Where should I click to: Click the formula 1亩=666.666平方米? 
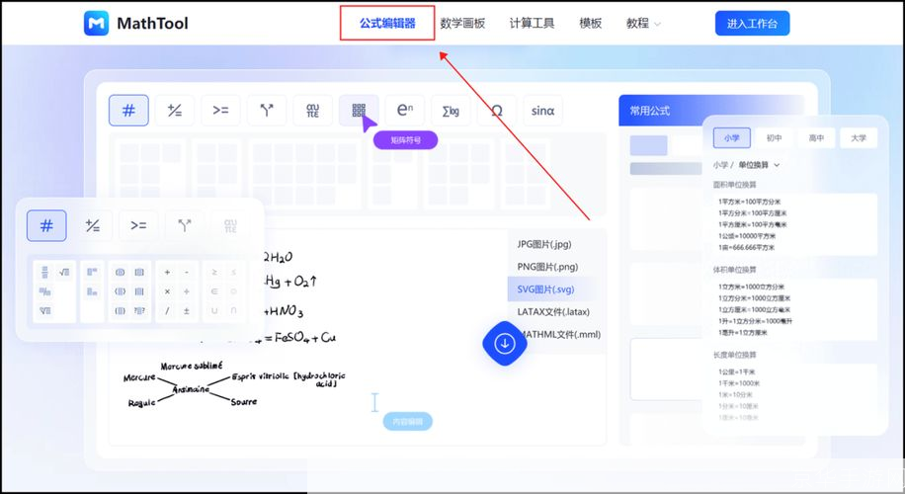(x=746, y=248)
